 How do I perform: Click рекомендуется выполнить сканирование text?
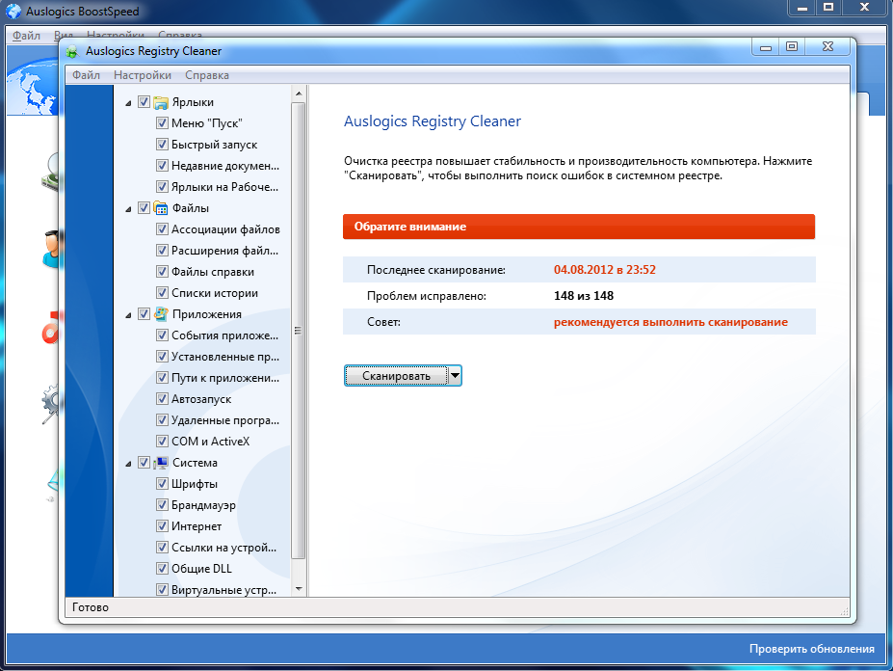coord(670,322)
